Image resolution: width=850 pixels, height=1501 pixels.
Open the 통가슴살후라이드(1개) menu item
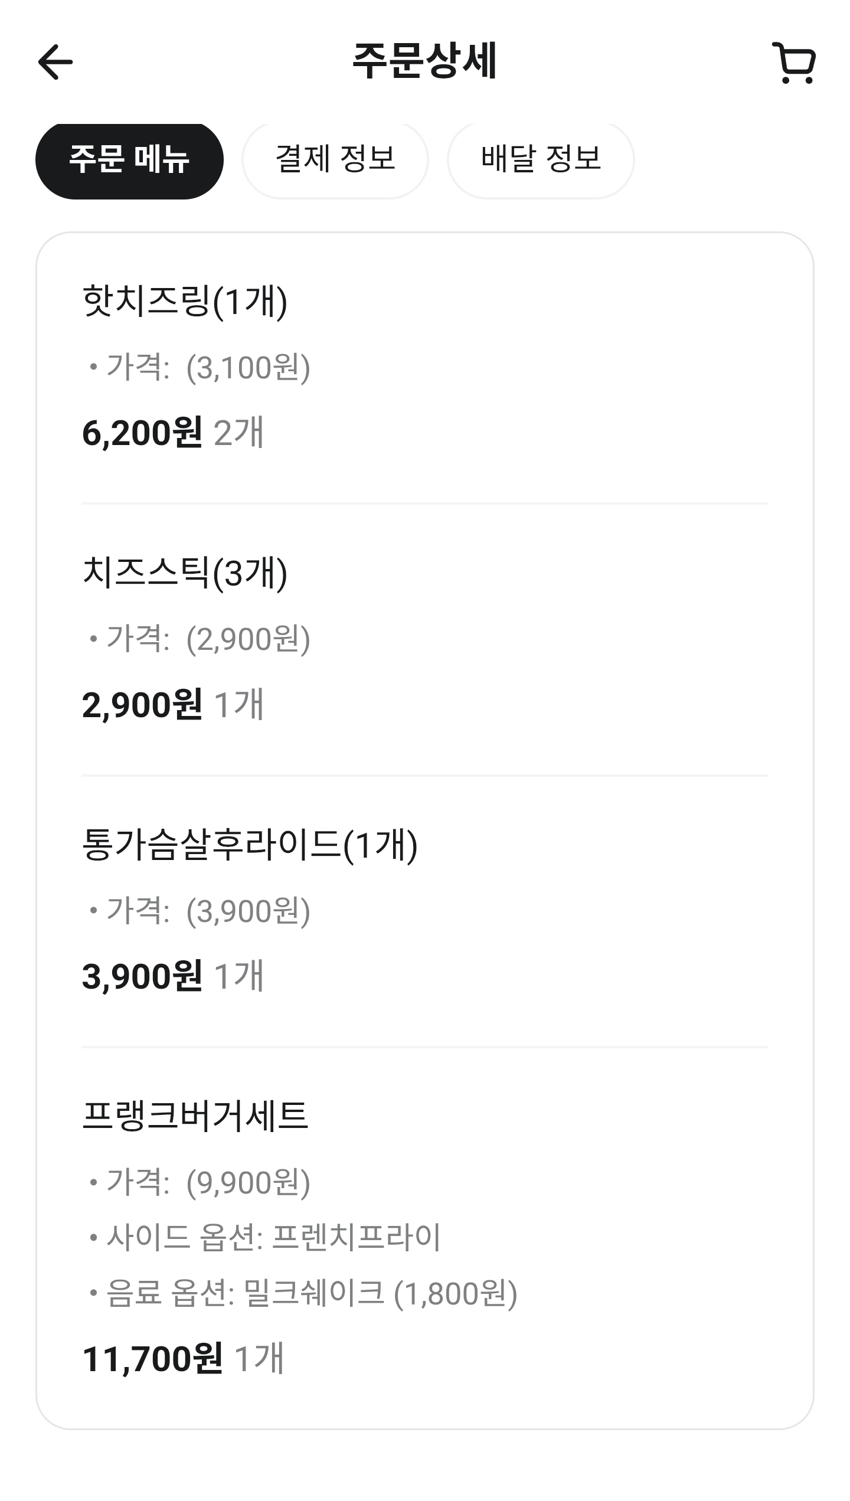coord(250,845)
